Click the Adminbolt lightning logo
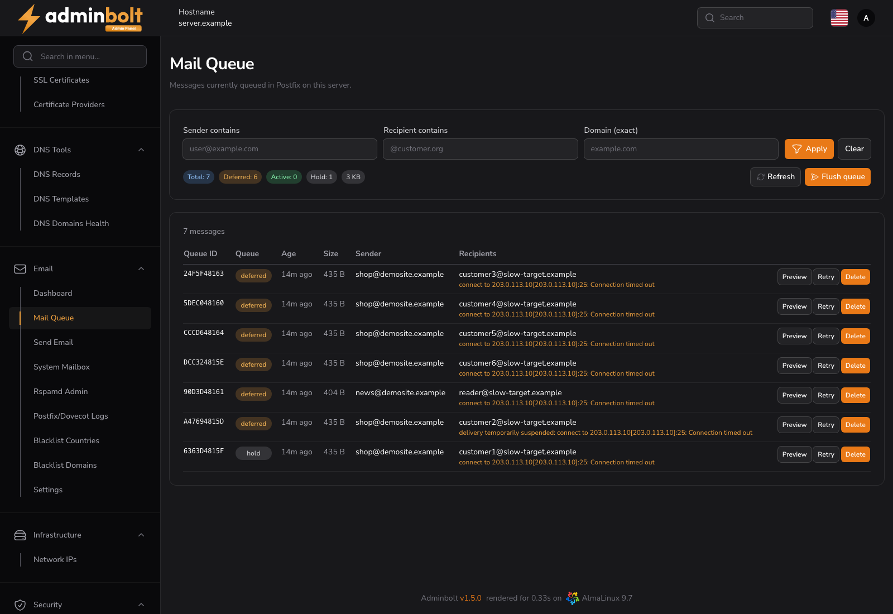This screenshot has width=893, height=614. 80,18
